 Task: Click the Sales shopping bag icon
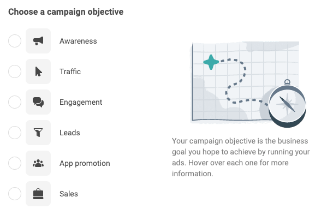38,194
